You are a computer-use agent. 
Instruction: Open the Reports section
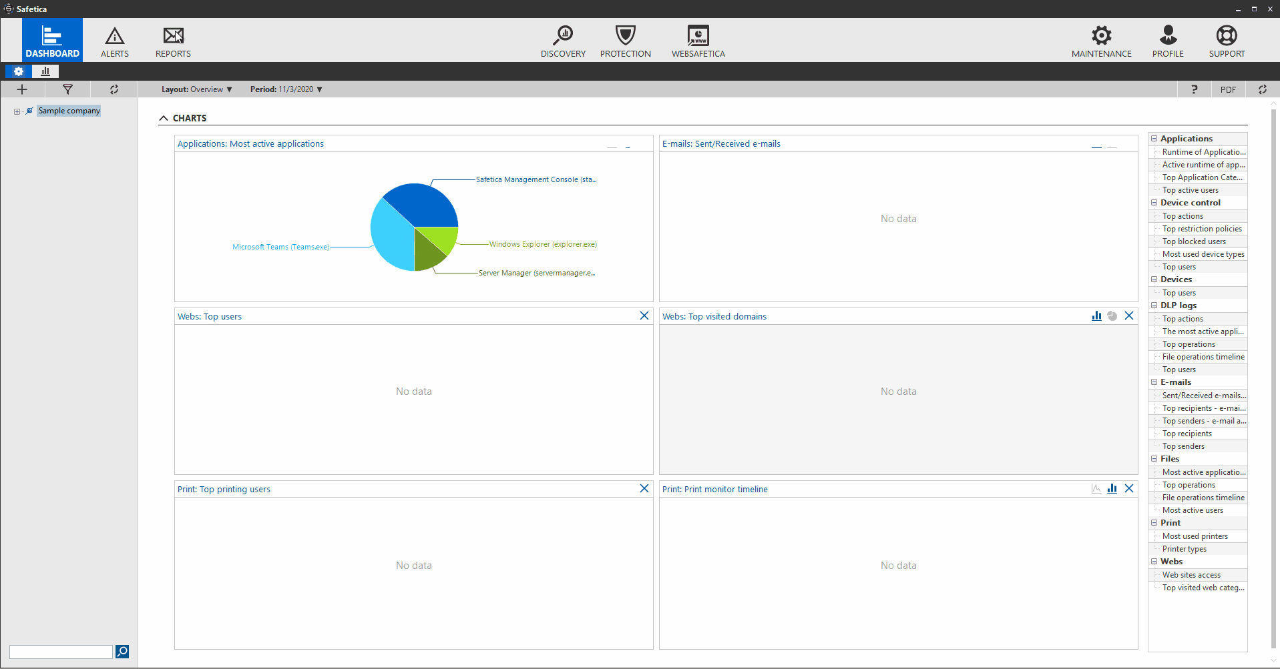(x=173, y=41)
